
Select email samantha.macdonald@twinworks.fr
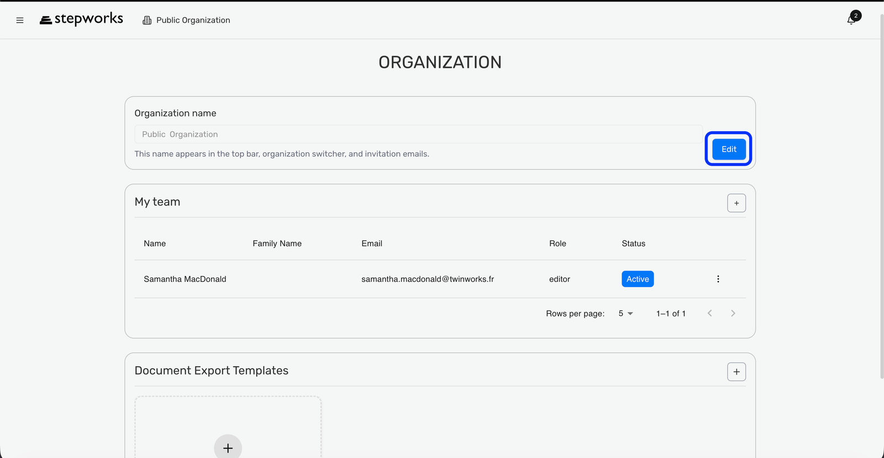428,279
